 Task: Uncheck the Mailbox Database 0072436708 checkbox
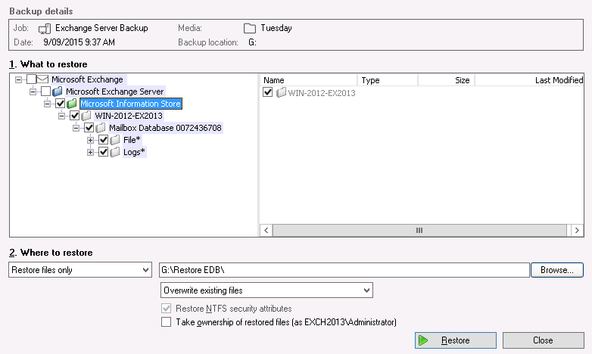point(89,128)
